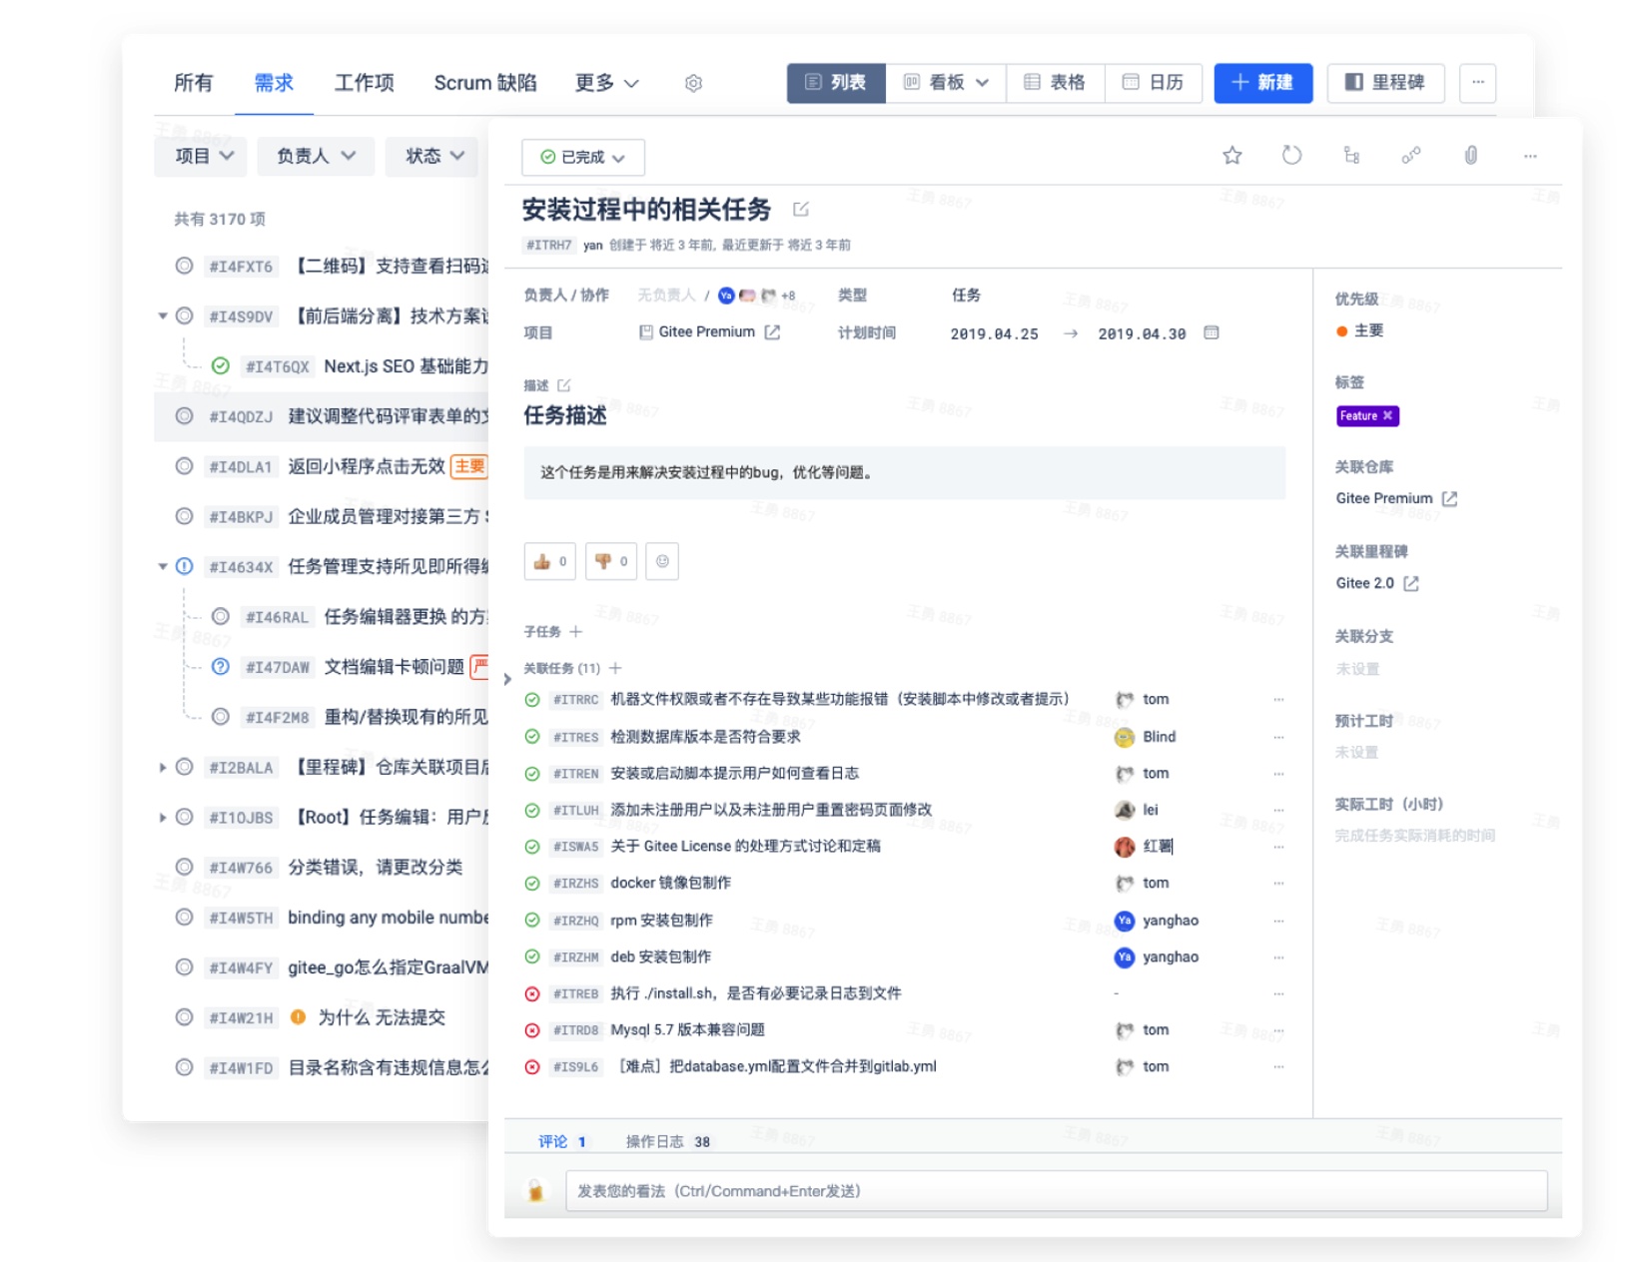1636x1262 pixels.
Task: Open the 已完成 status dropdown
Action: [x=582, y=158]
